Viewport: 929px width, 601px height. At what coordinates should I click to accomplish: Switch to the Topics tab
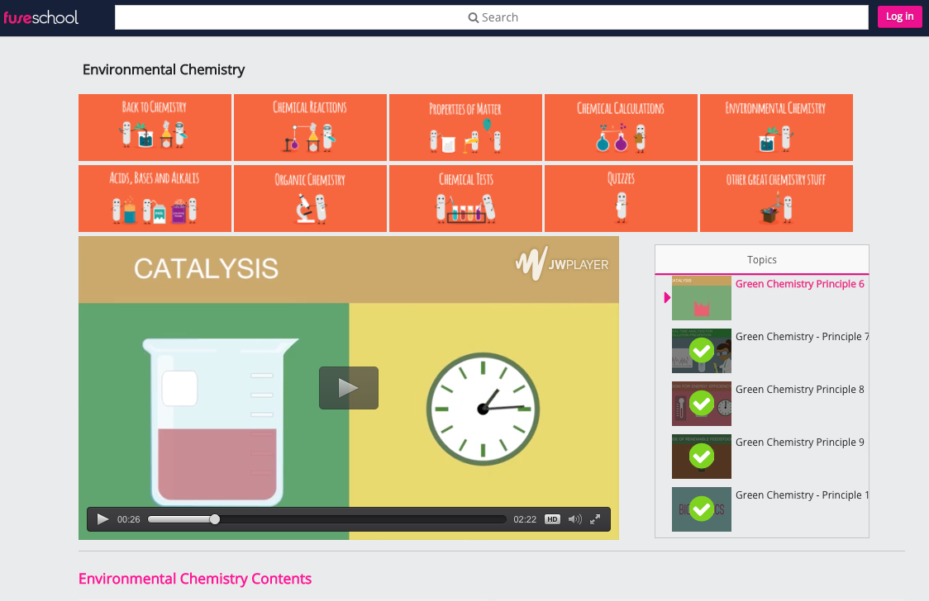760,259
